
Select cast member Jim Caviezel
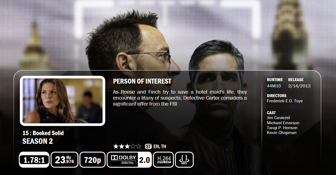click(x=278, y=118)
